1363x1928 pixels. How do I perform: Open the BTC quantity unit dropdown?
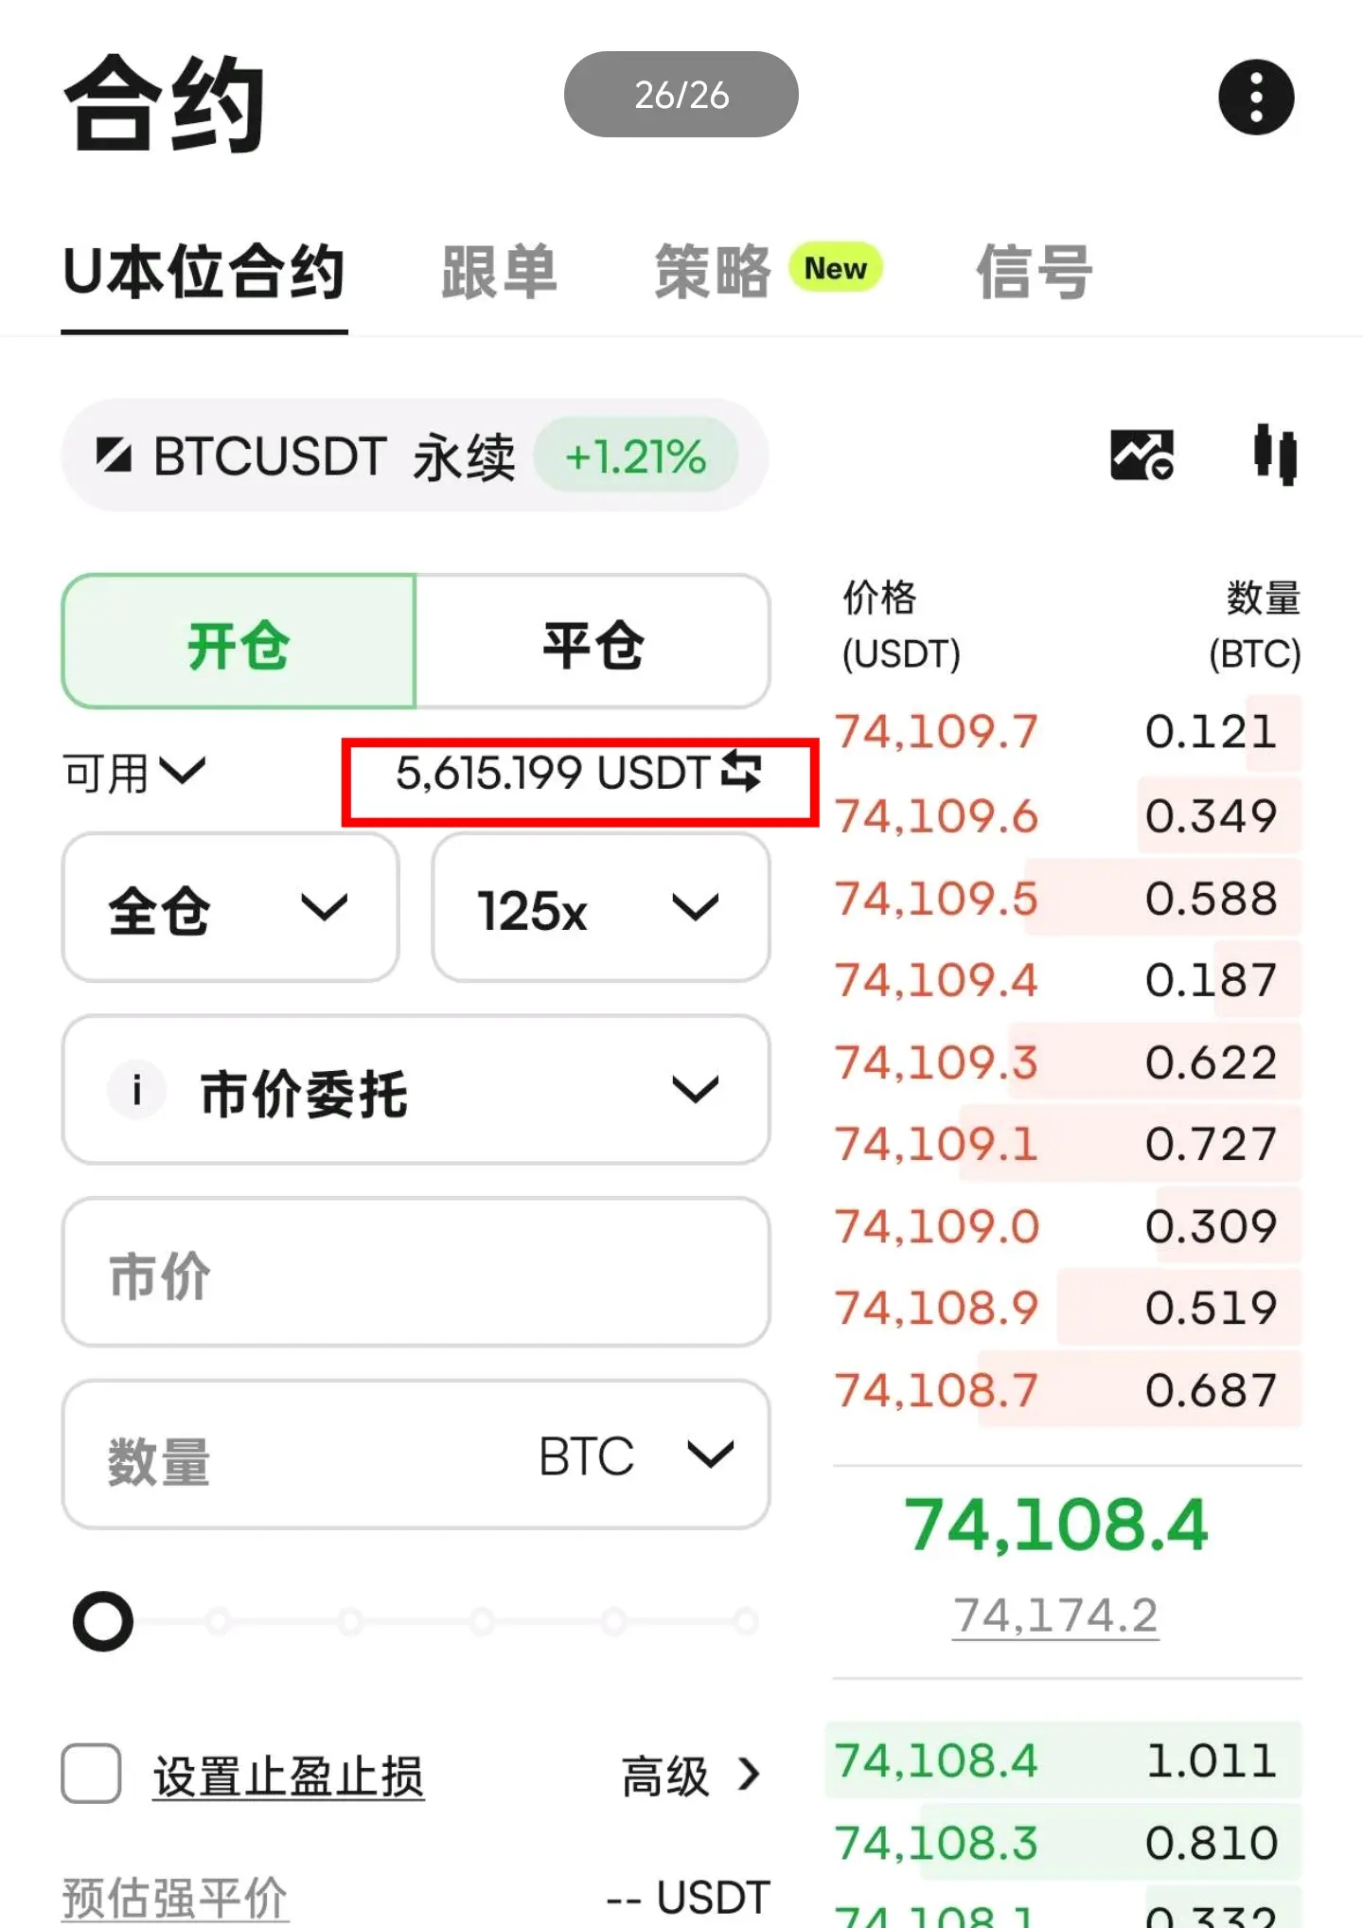click(636, 1455)
